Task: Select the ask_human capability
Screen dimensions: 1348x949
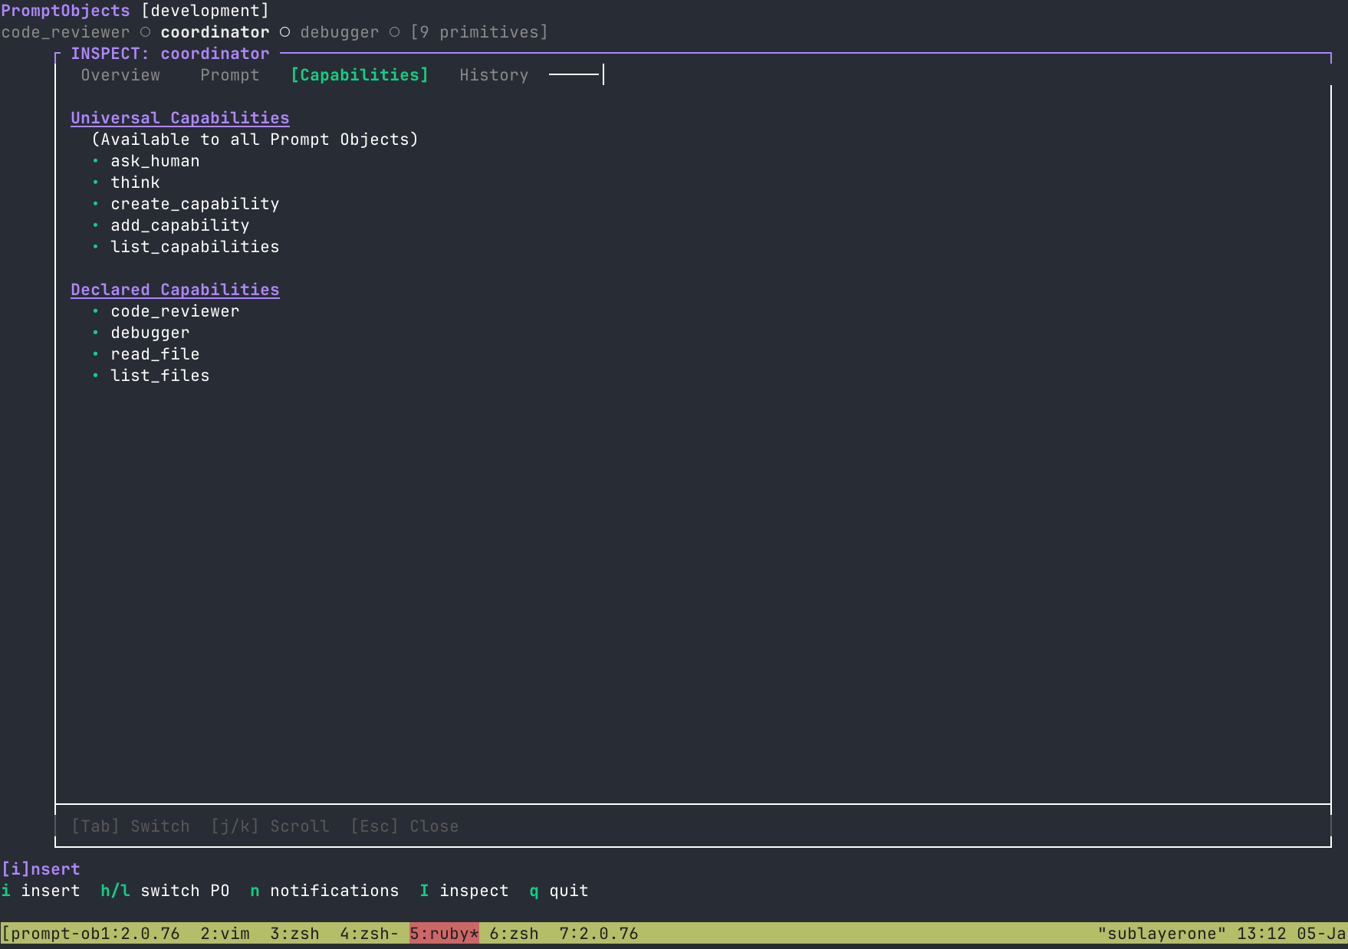Action: coord(155,161)
